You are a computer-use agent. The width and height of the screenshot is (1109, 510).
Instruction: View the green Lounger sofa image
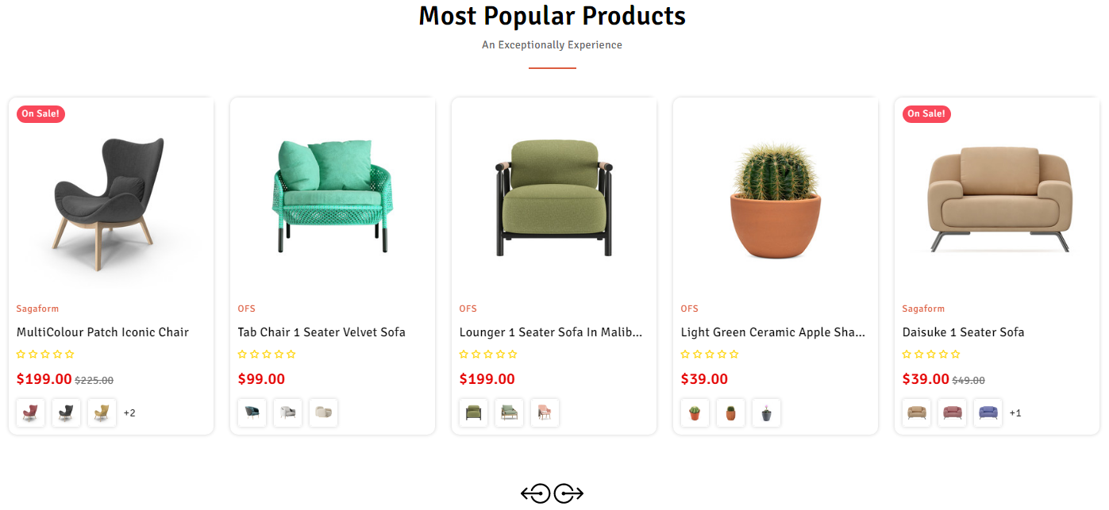(x=553, y=198)
